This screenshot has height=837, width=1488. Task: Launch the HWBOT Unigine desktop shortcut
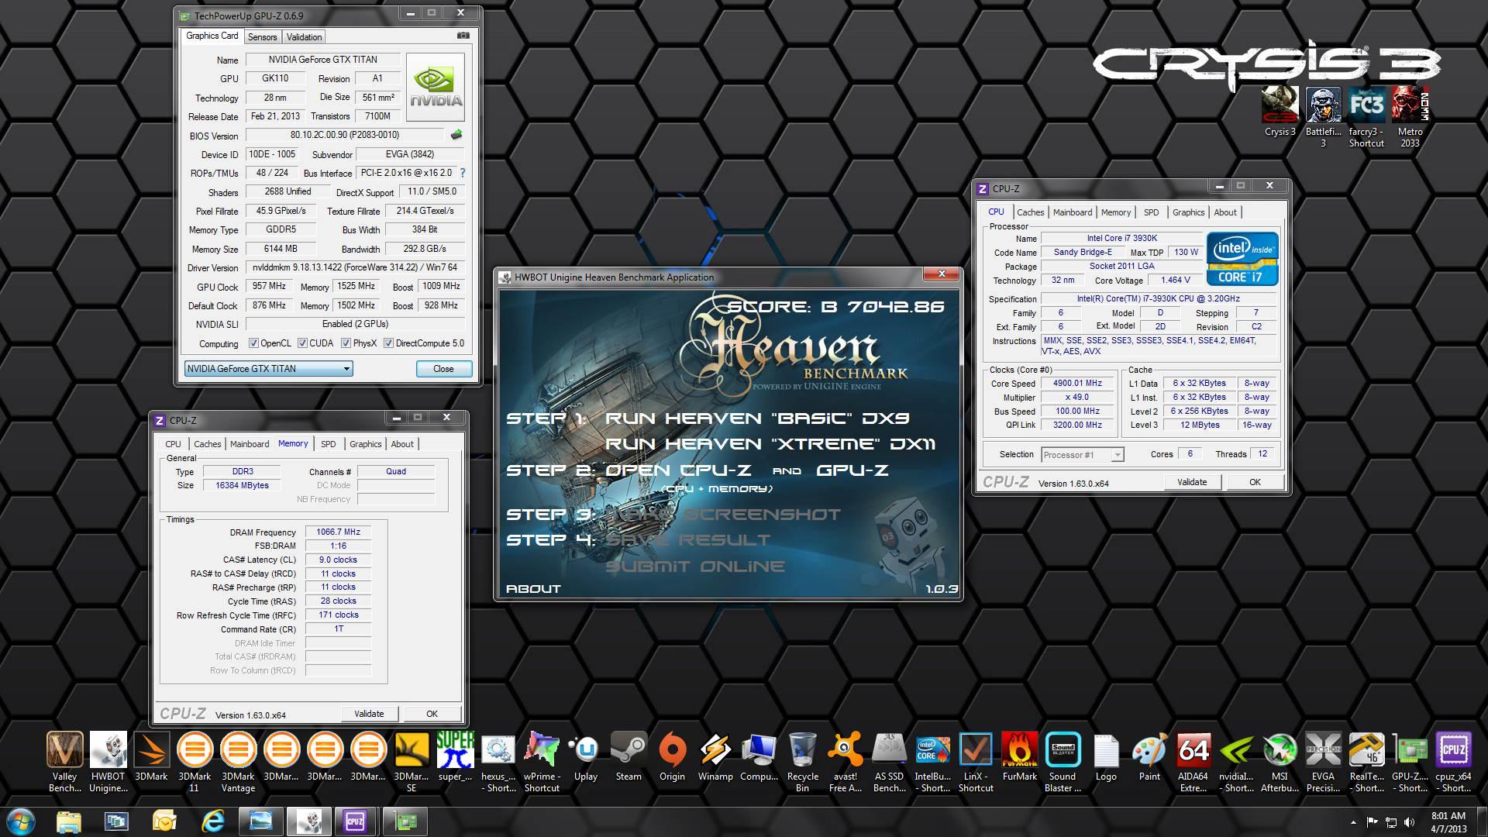pyautogui.click(x=108, y=762)
